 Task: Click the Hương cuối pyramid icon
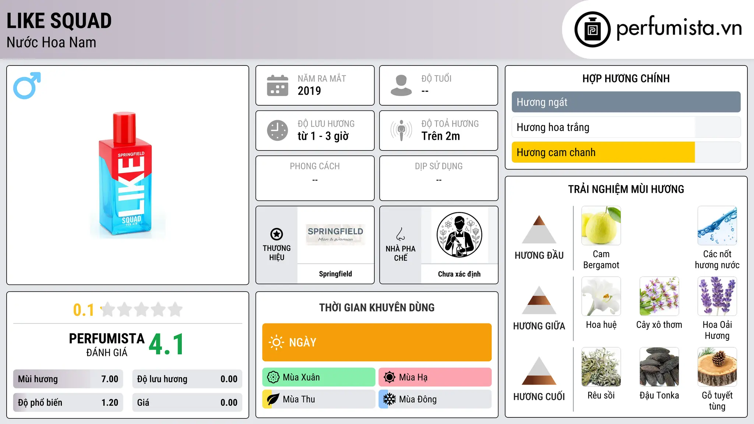coord(539,371)
